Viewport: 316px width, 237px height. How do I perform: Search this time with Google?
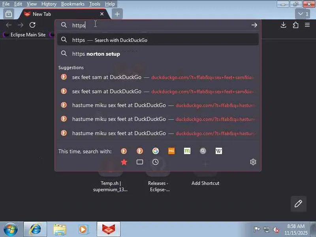[155, 151]
